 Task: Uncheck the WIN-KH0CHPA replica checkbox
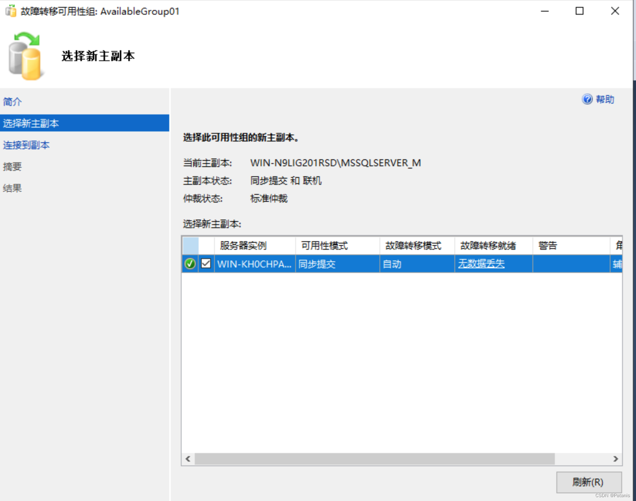point(206,264)
